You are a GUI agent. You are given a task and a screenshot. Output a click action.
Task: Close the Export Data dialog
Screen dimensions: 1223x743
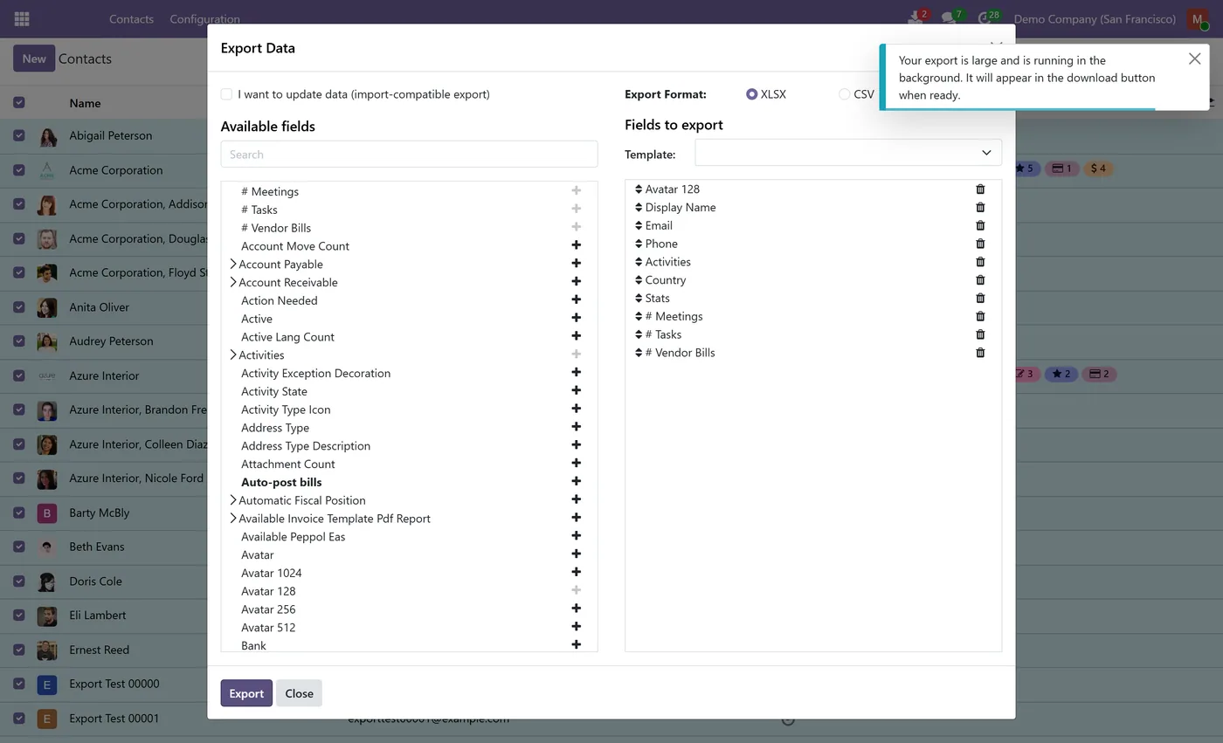pos(299,693)
